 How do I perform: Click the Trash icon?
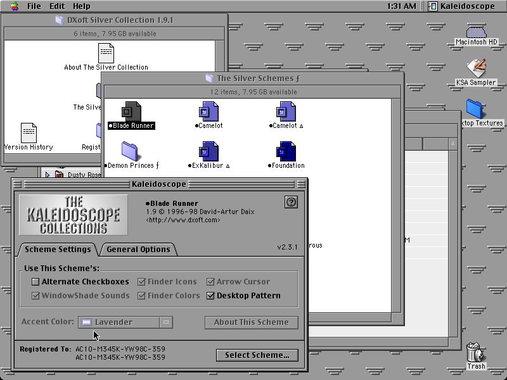tap(476, 353)
